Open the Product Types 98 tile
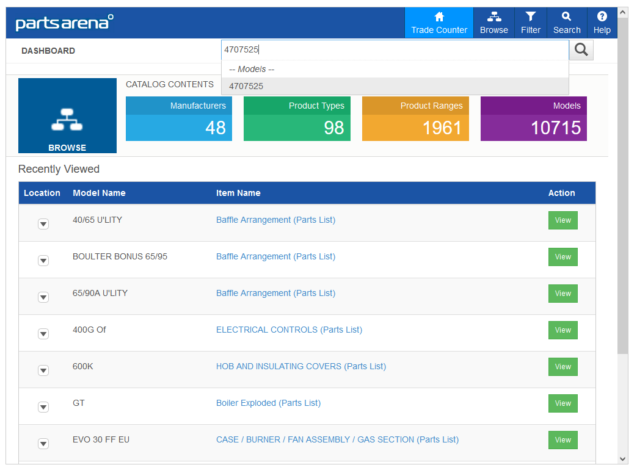Screen dimensions: 637x473 pos(297,118)
